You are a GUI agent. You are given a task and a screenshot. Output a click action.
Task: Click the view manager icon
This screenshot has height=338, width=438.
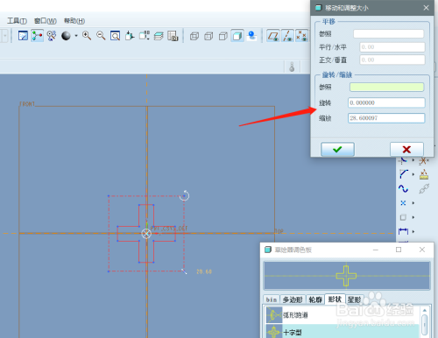click(173, 36)
